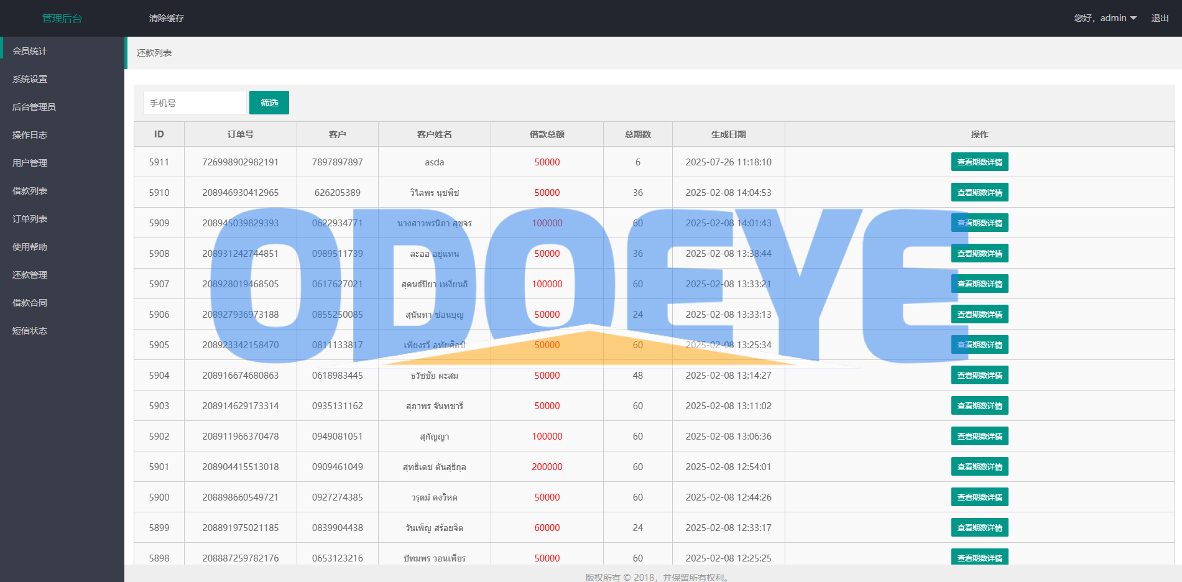1182x582 pixels.
Task: View installment details for ID 5911
Action: coord(979,162)
